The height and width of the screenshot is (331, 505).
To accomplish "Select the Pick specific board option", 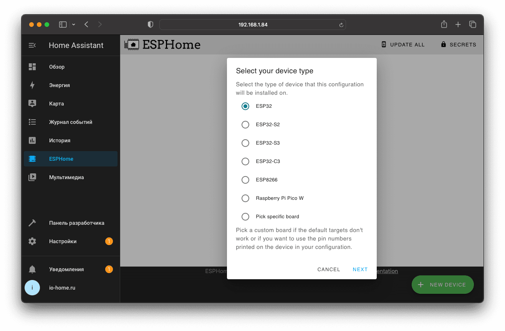I will click(245, 217).
